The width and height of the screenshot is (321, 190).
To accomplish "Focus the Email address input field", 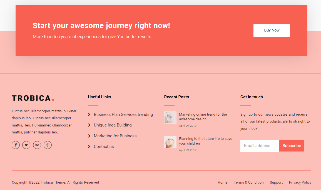I will pyautogui.click(x=260, y=146).
